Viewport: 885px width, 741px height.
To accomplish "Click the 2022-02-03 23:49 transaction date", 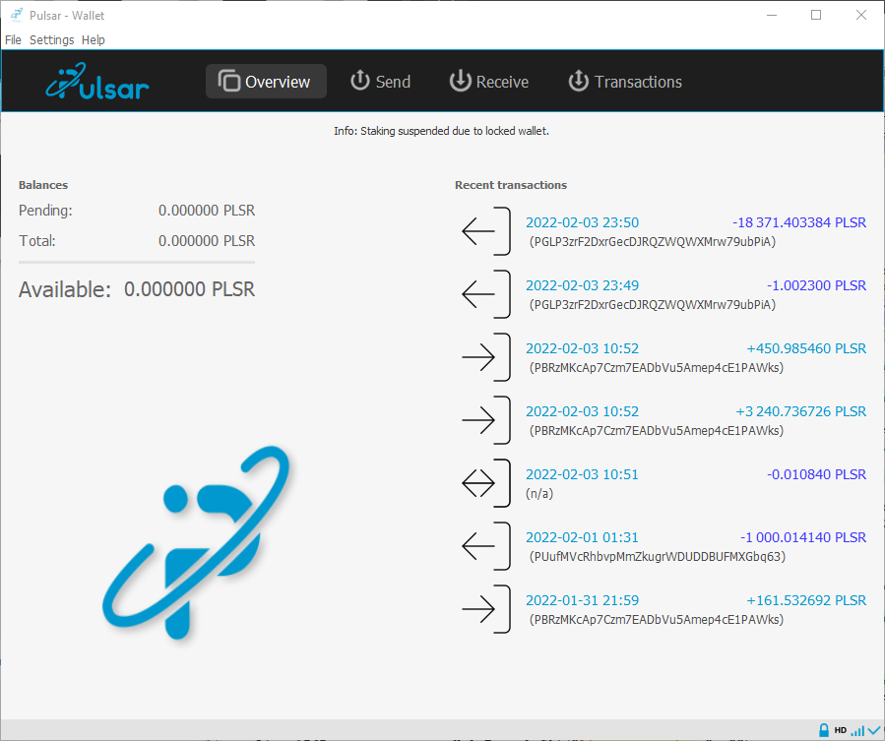I will coord(583,285).
